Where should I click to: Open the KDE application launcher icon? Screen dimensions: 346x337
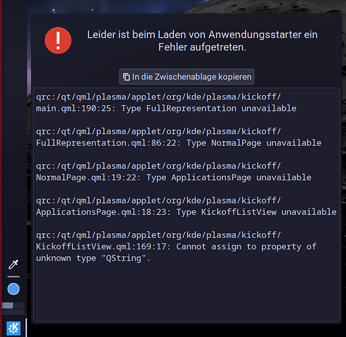point(13,328)
